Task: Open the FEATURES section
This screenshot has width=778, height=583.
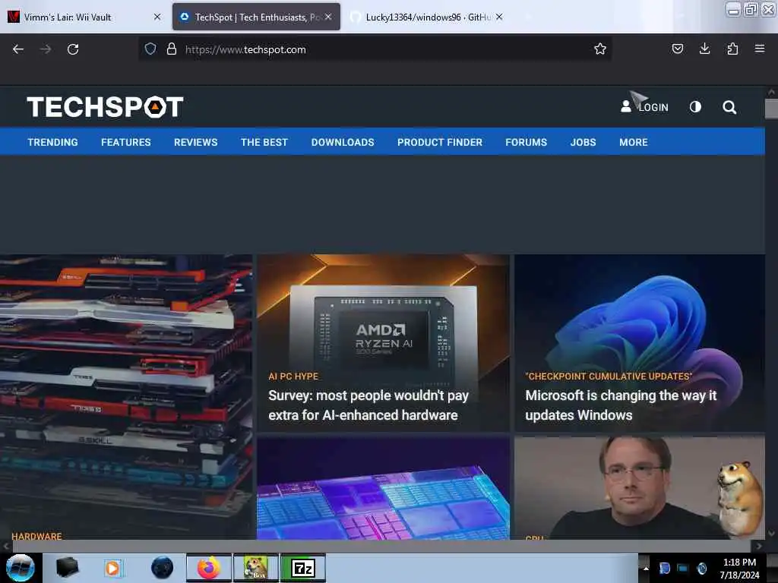Action: point(126,142)
